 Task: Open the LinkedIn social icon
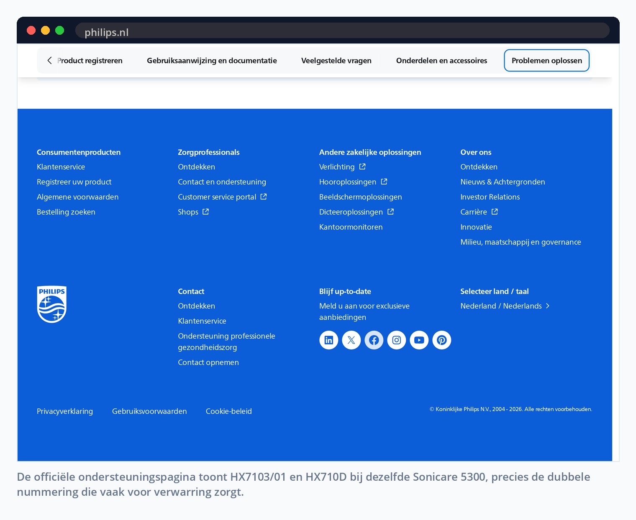tap(329, 340)
